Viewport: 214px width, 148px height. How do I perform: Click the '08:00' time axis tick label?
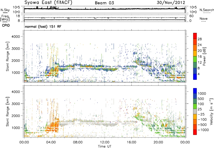pos(78,142)
